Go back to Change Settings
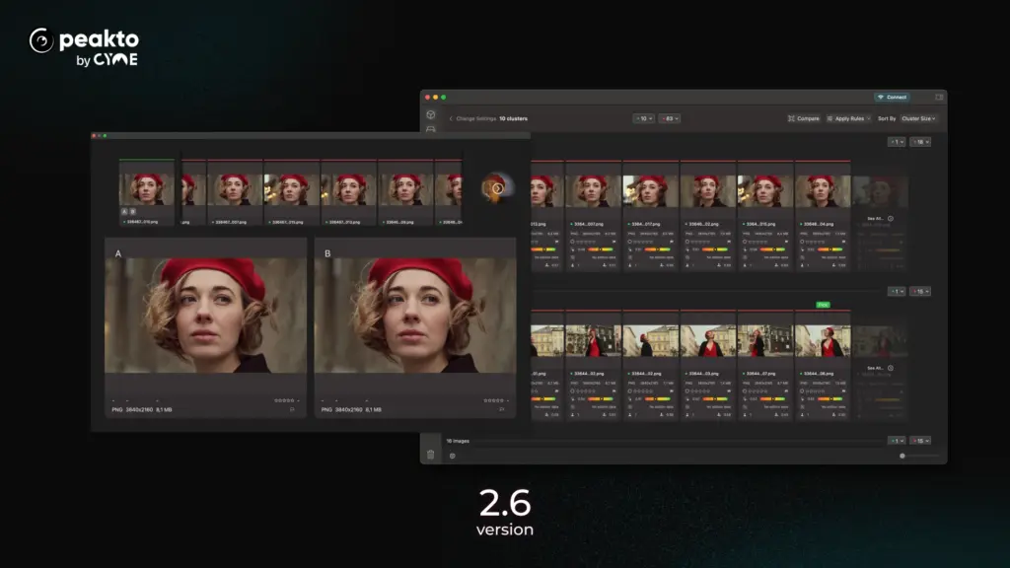 (471, 118)
